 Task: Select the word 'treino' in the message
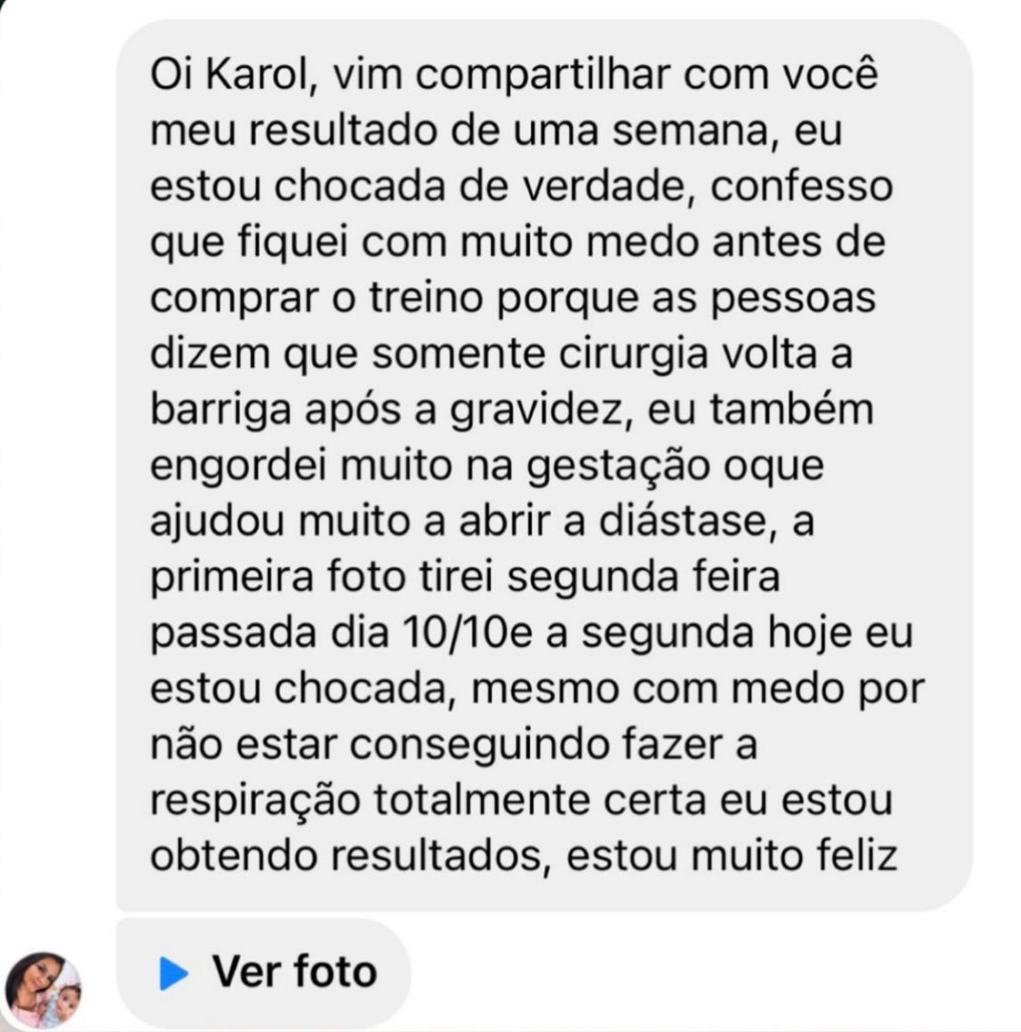coord(426,298)
